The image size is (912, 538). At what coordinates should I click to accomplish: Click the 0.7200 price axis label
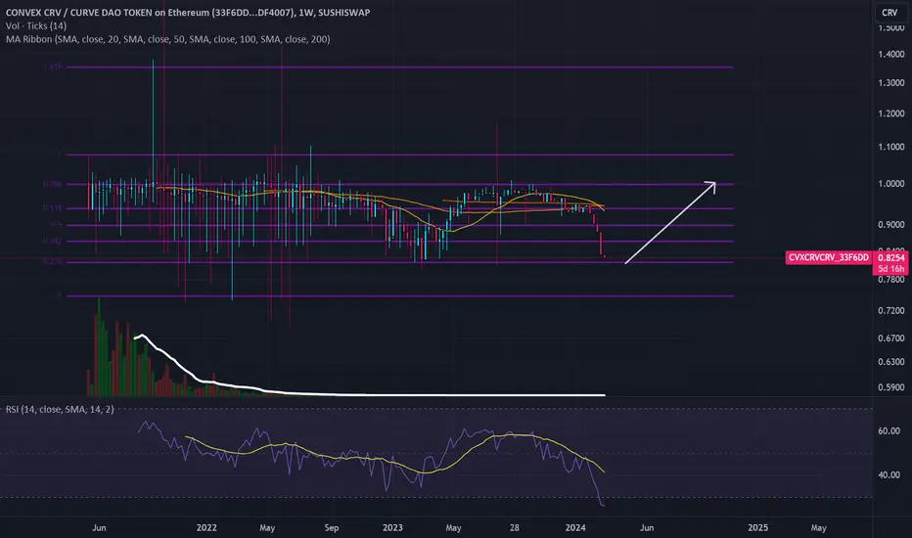coord(891,311)
